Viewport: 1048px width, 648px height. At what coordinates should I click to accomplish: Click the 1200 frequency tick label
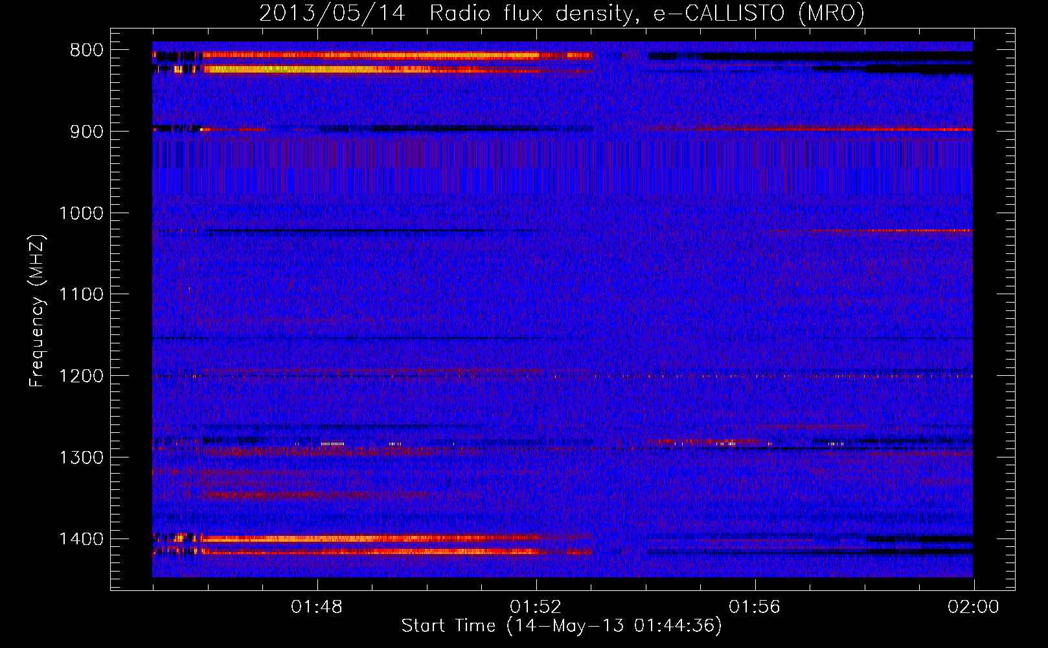pyautogui.click(x=81, y=376)
